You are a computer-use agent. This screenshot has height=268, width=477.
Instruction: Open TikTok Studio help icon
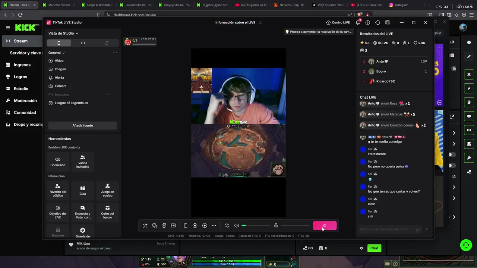pos(368,23)
